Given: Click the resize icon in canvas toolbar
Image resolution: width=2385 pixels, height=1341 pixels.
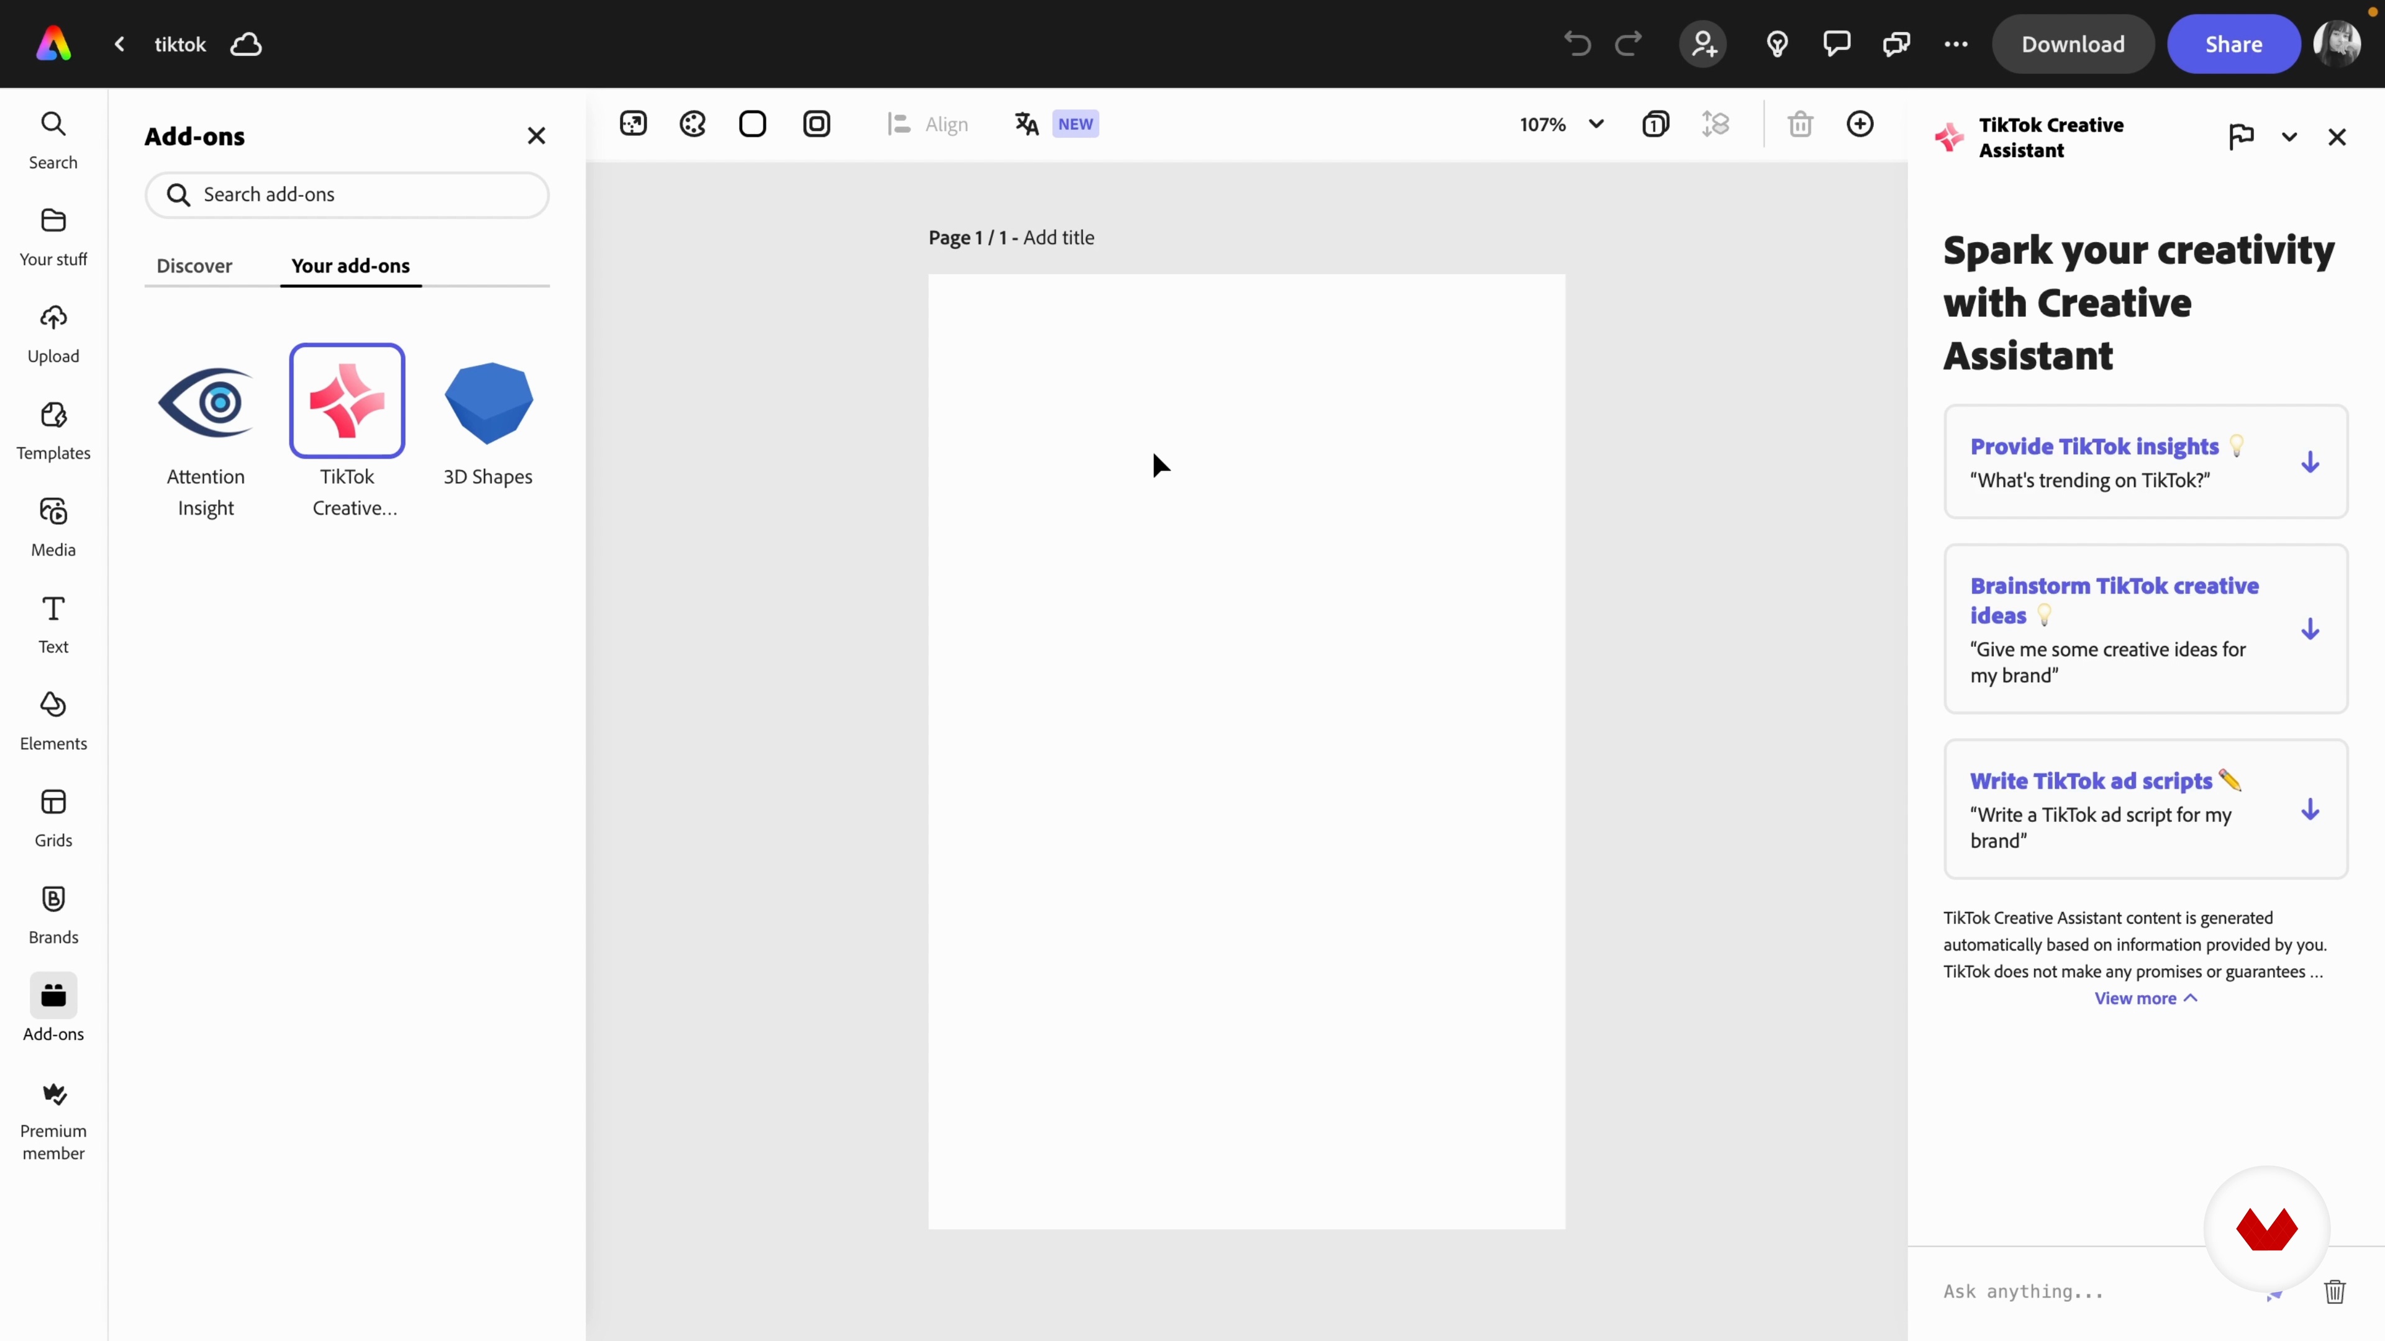Looking at the screenshot, I should 634,124.
